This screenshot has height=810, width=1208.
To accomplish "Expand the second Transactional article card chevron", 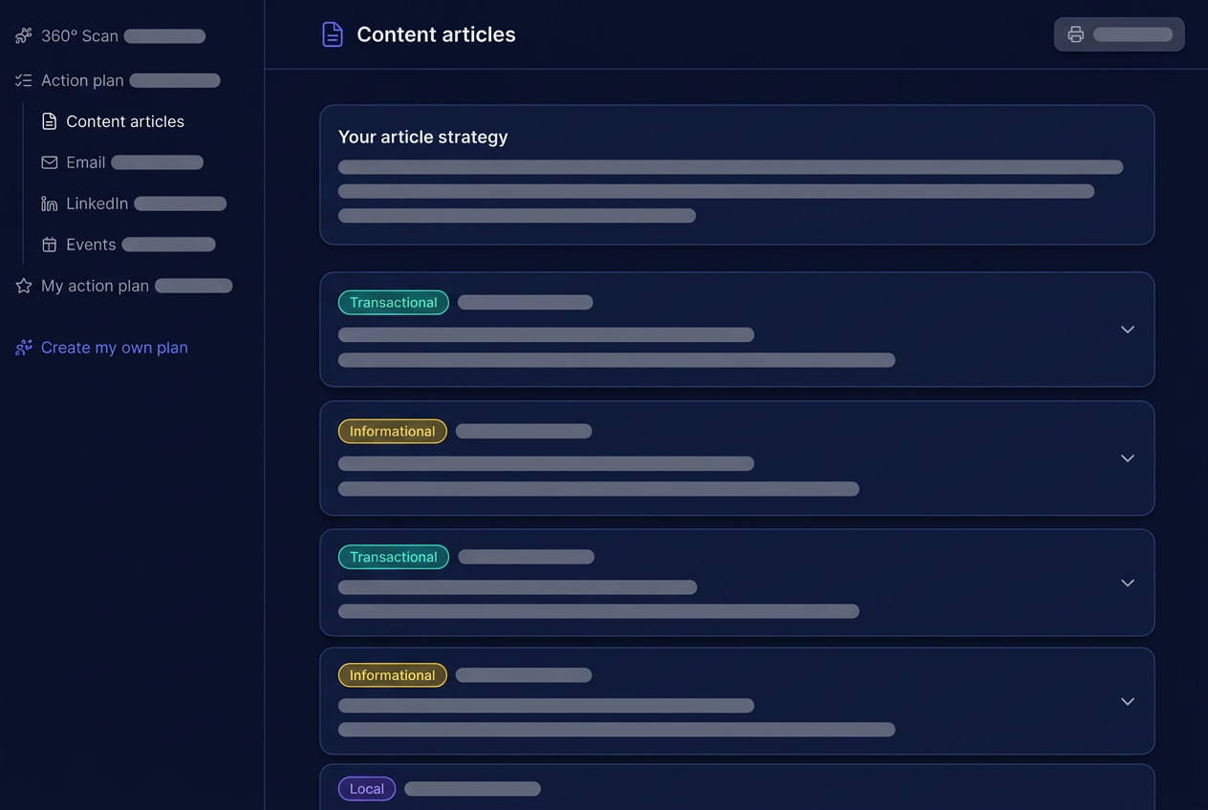I will pos(1128,583).
